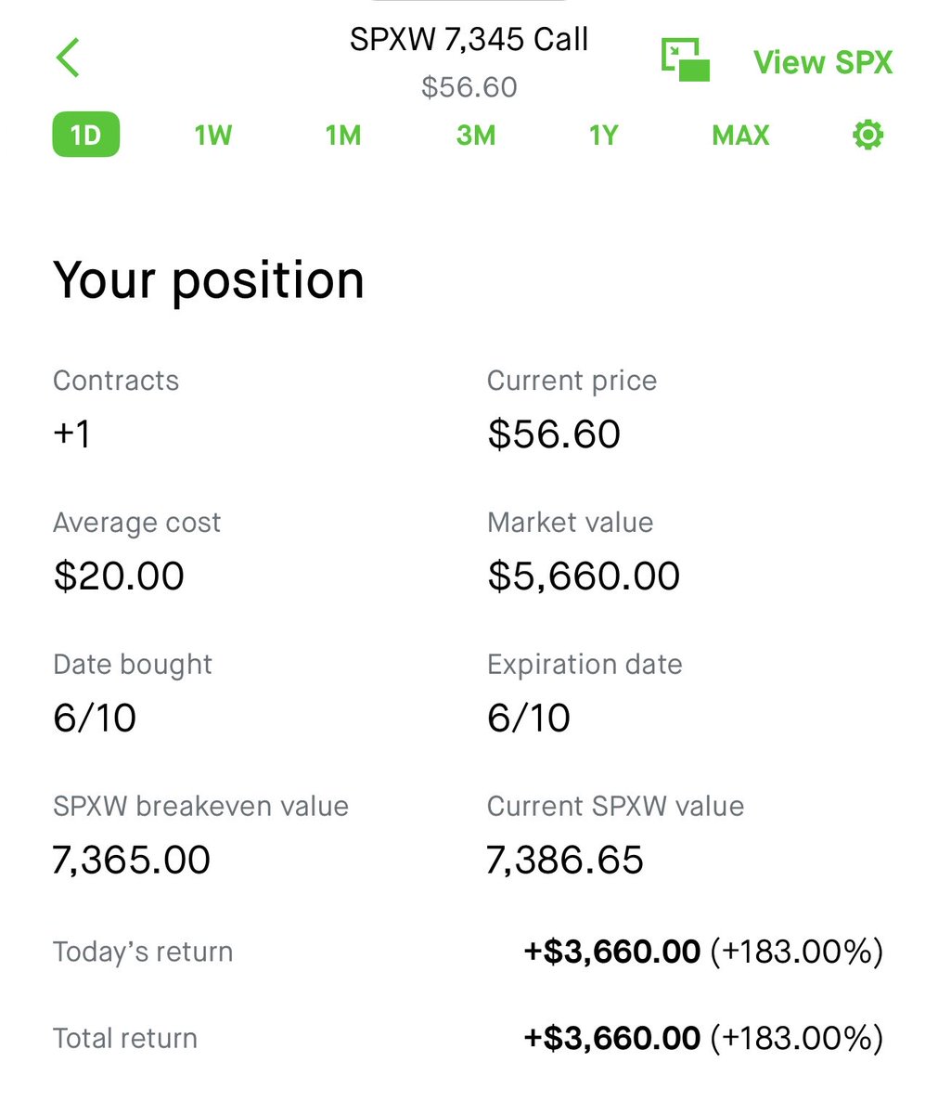Tap the Expiration date 6/10

[529, 718]
